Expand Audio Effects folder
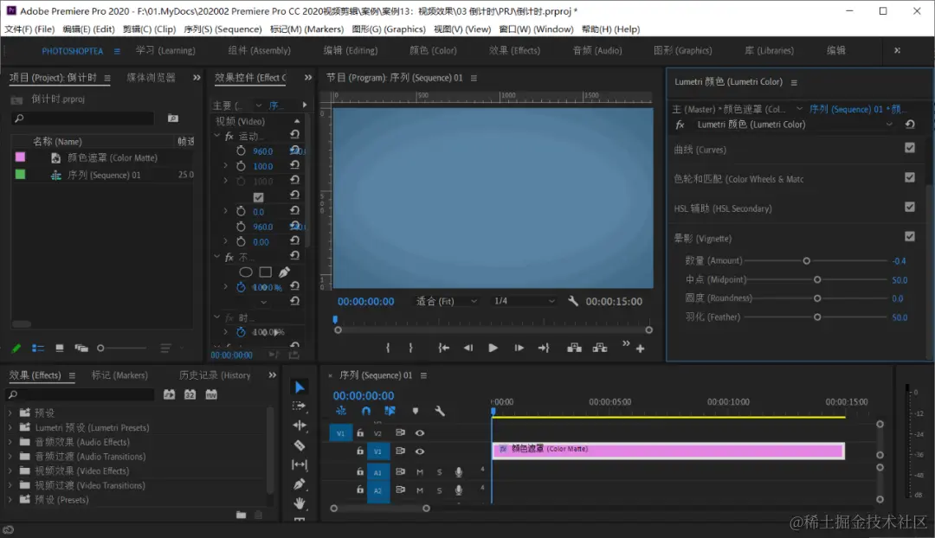This screenshot has height=538, width=935. pyautogui.click(x=10, y=442)
